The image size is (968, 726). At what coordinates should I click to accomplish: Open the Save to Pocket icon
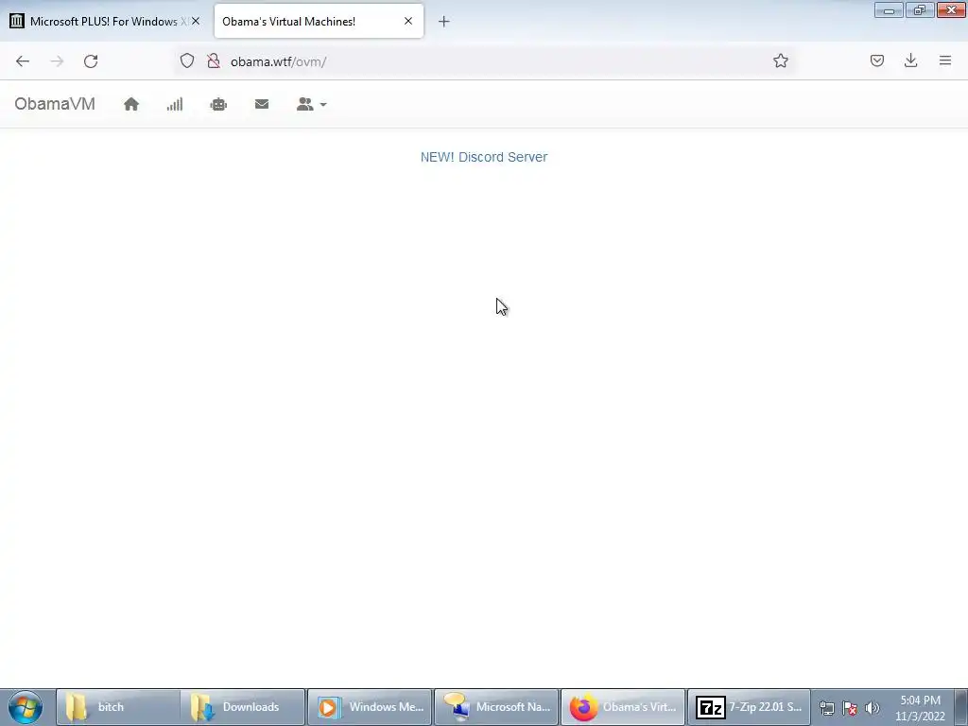click(876, 60)
